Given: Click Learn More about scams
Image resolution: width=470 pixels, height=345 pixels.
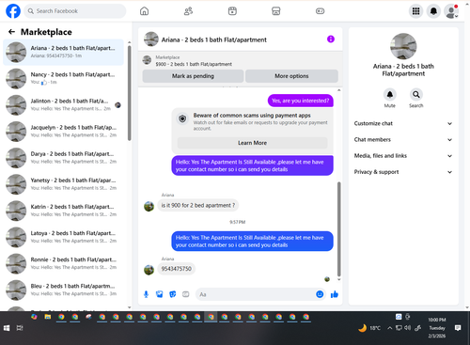Looking at the screenshot, I should [252, 143].
